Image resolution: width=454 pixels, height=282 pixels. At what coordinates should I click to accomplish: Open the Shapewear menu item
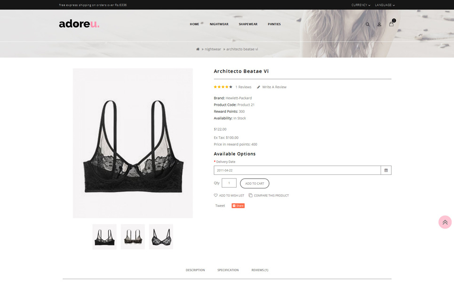click(248, 24)
